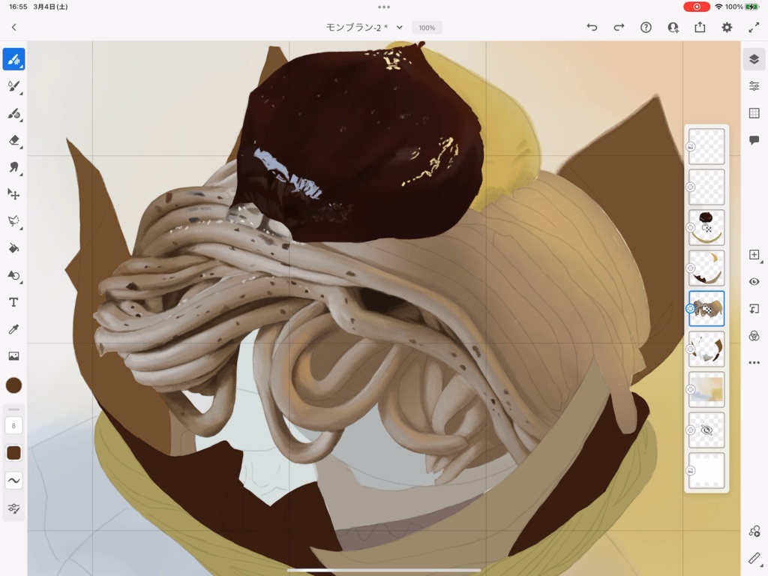Open app settings gear
The width and height of the screenshot is (768, 576).
coord(727,28)
